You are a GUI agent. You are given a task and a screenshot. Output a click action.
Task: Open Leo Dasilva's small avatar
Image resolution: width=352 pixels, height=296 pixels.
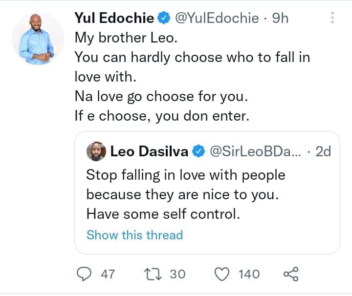pyautogui.click(x=96, y=152)
